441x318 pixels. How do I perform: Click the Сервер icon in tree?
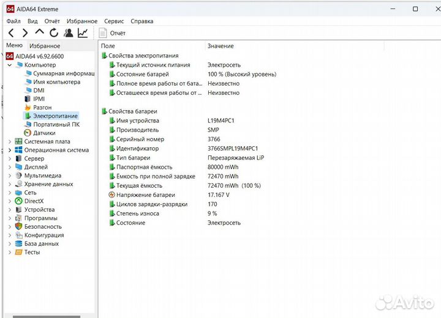click(x=18, y=158)
